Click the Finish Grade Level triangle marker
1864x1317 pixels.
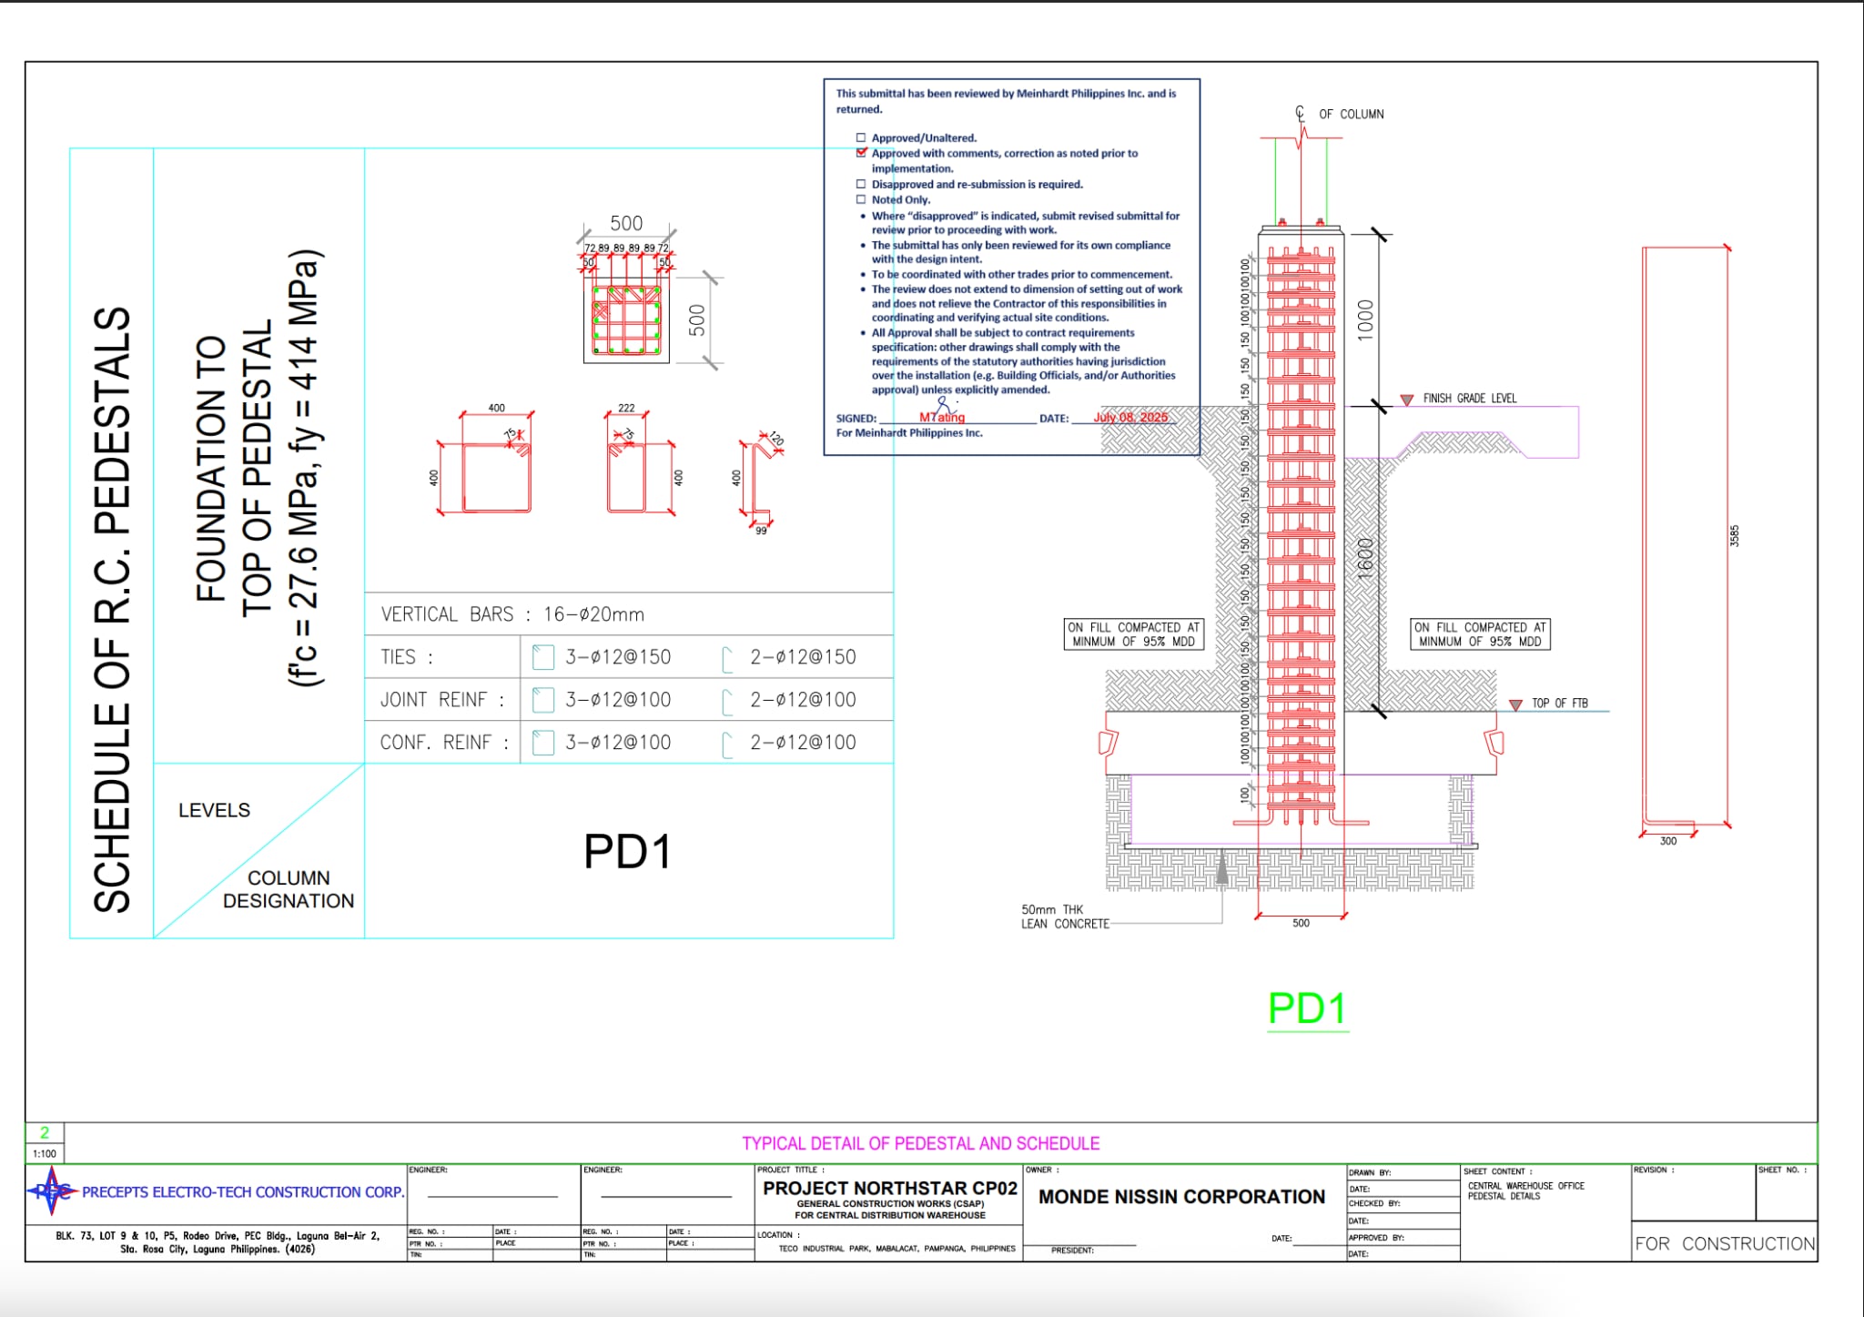(1406, 400)
